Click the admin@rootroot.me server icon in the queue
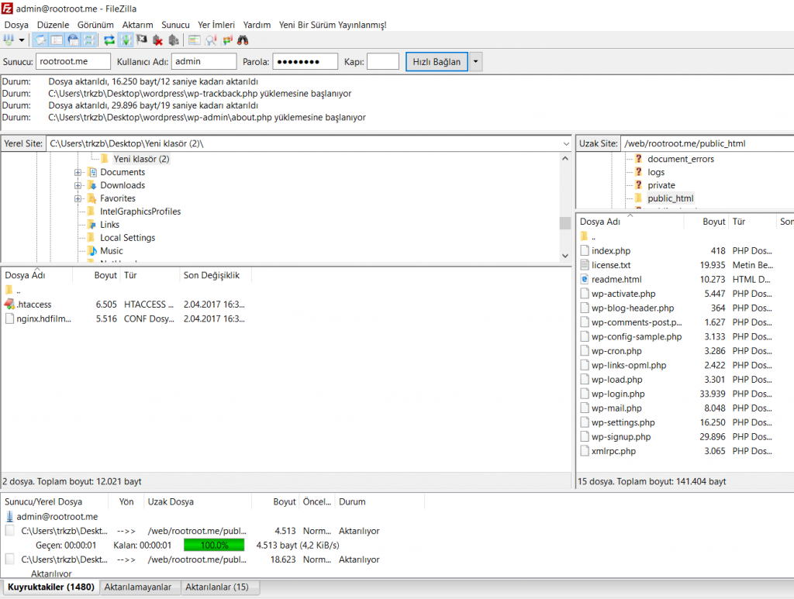This screenshot has height=599, width=794. pos(9,517)
